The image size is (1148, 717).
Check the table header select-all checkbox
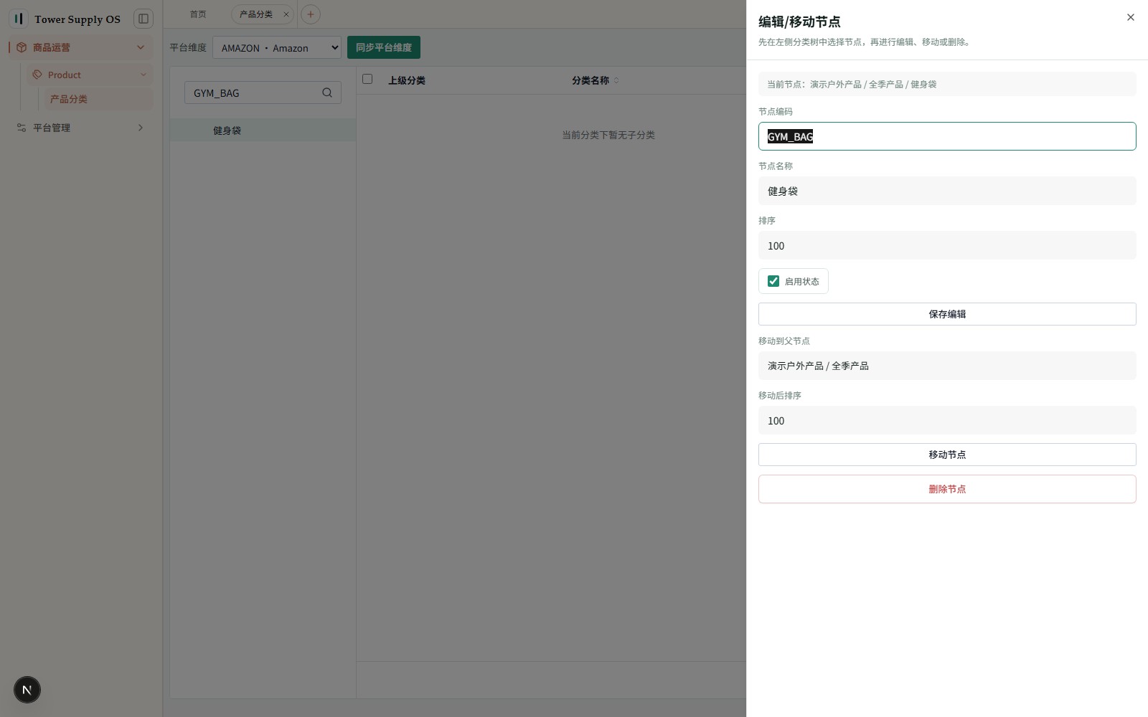[367, 79]
